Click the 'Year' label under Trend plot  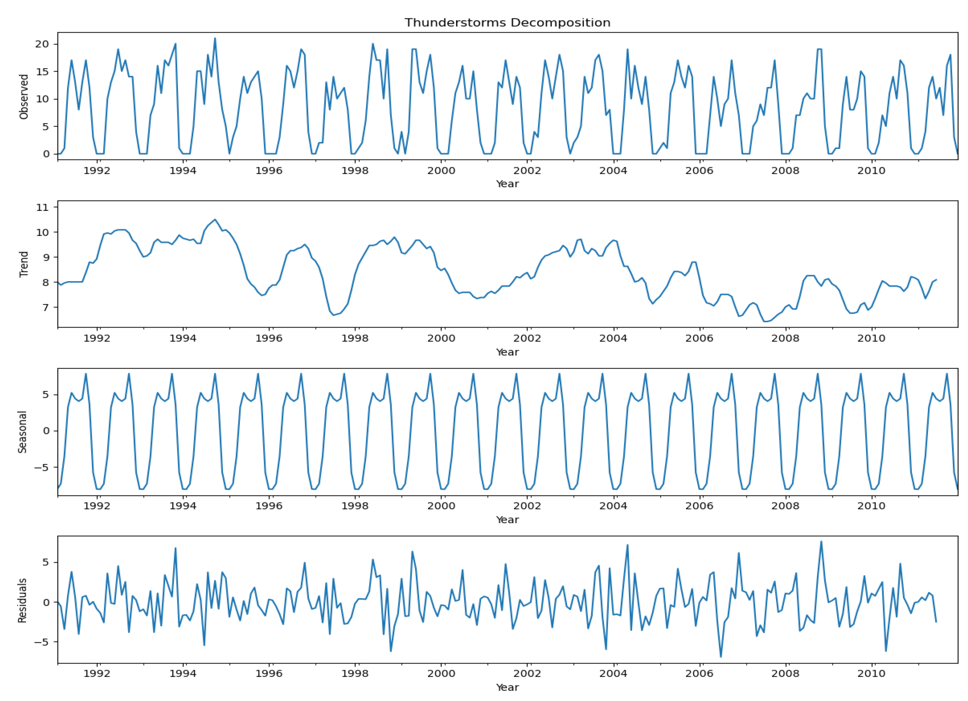[507, 352]
